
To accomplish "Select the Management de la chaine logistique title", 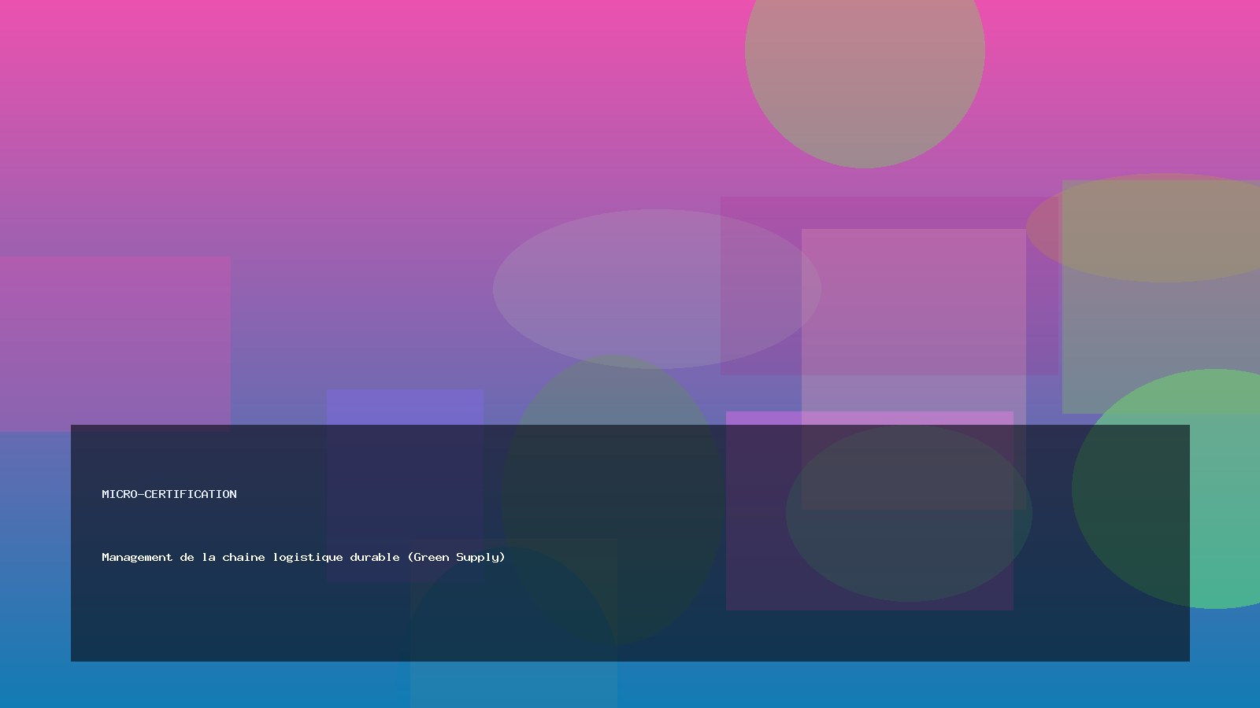I will (303, 557).
